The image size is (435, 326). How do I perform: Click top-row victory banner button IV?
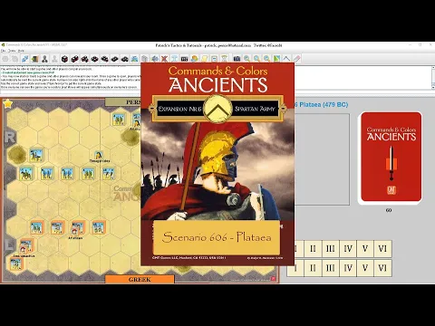pyautogui.click(x=348, y=249)
